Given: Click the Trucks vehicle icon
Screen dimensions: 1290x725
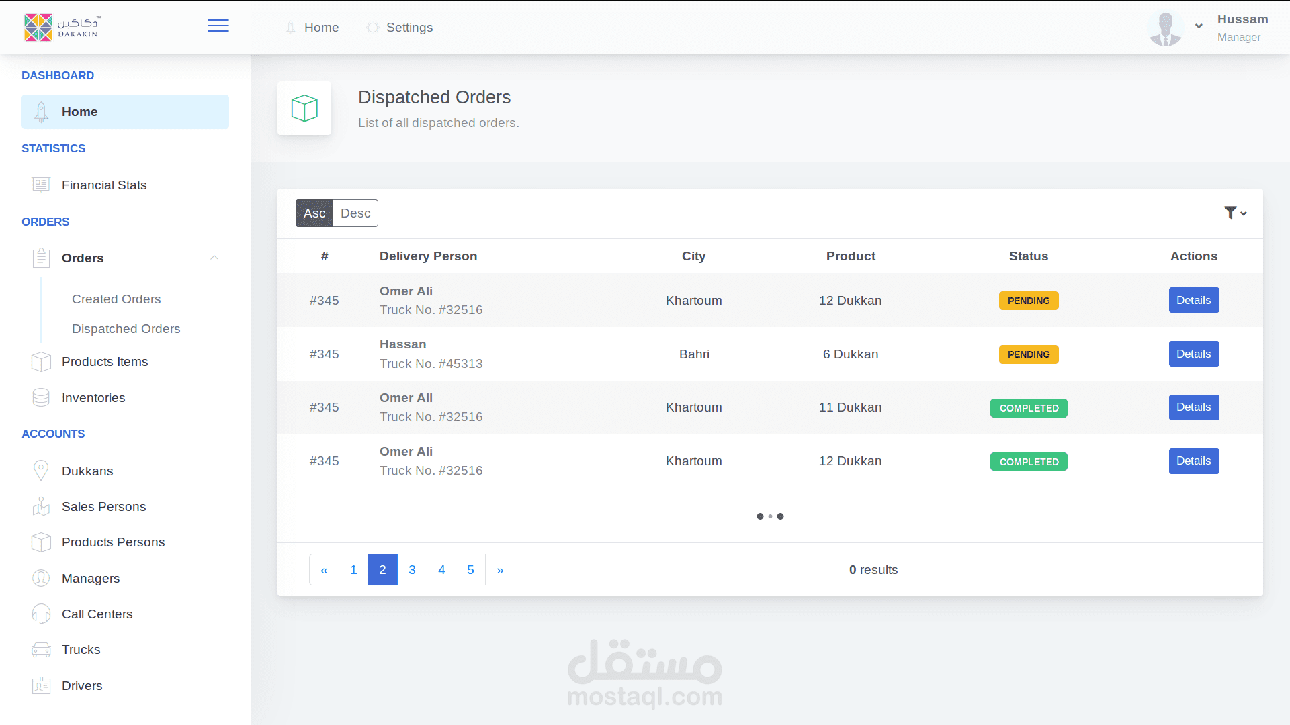Looking at the screenshot, I should click(41, 650).
